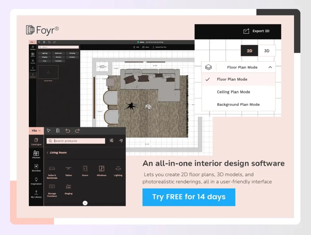The width and height of the screenshot is (311, 235).
Task: Click the Try FREE for 14 days button
Action: 189,197
